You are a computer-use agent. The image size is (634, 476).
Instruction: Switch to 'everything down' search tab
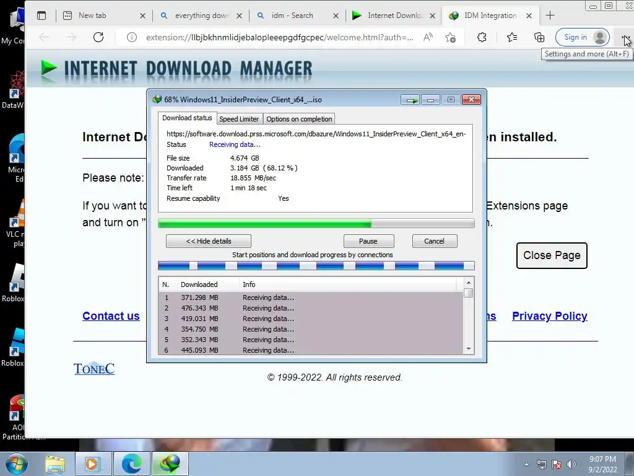[202, 15]
